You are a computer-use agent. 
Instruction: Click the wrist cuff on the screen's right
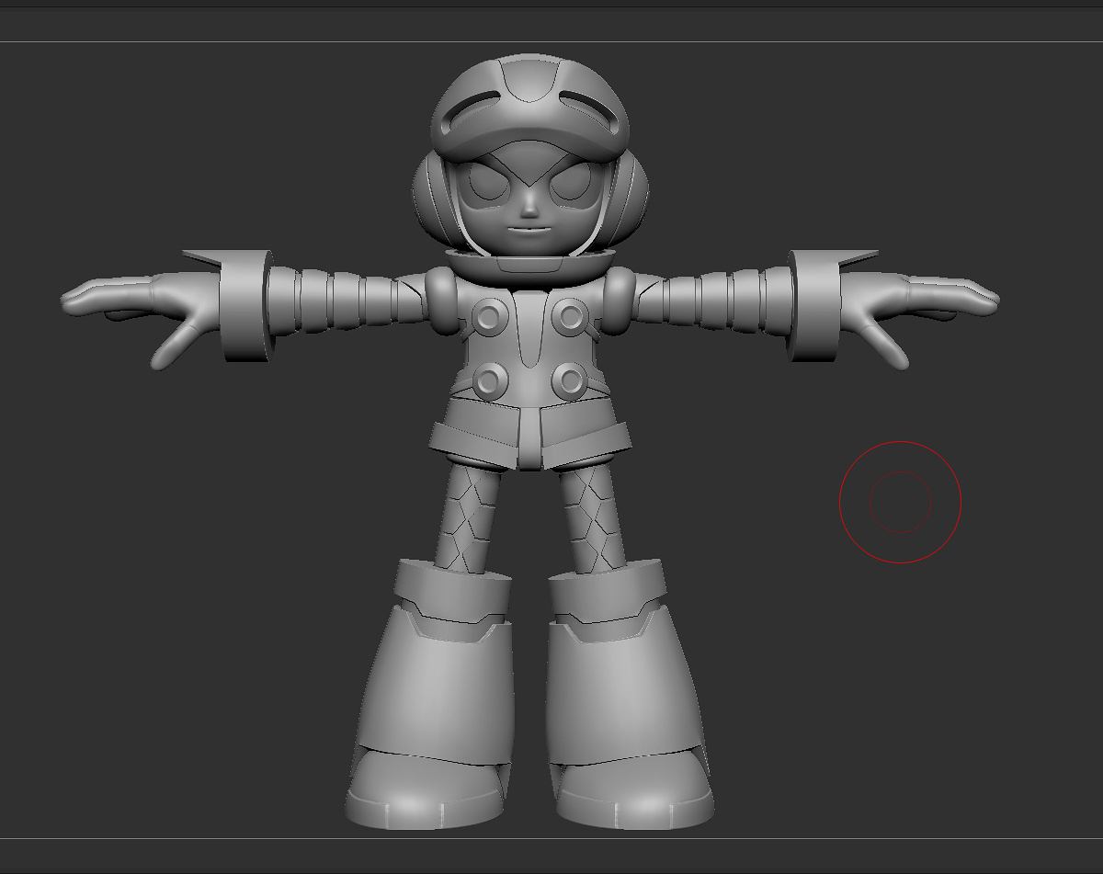point(816,305)
